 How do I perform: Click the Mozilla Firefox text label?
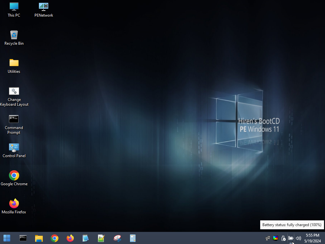[x=14, y=212]
